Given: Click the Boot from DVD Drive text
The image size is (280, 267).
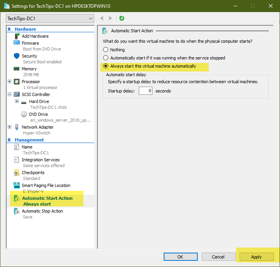Looking at the screenshot, I should tap(42, 49).
